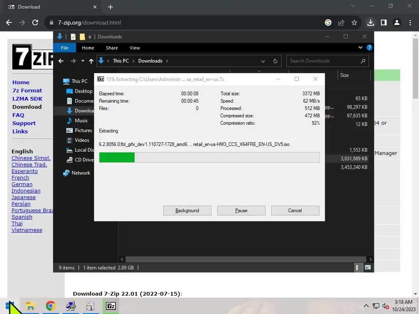
Task: Click This PC in address breadcrumb
Action: click(121, 61)
